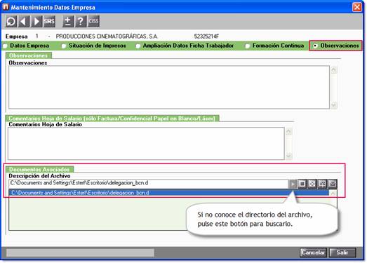
Task: Click the CISS toolbar icon
Action: 93,22
